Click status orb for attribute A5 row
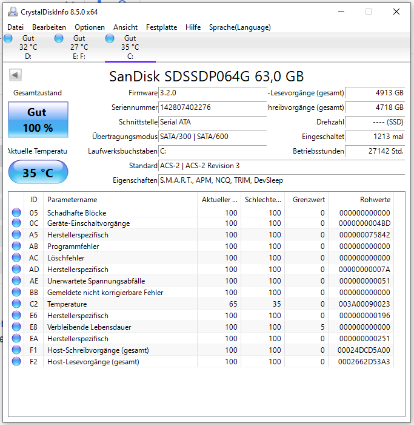This screenshot has height=425, width=414. [x=16, y=234]
